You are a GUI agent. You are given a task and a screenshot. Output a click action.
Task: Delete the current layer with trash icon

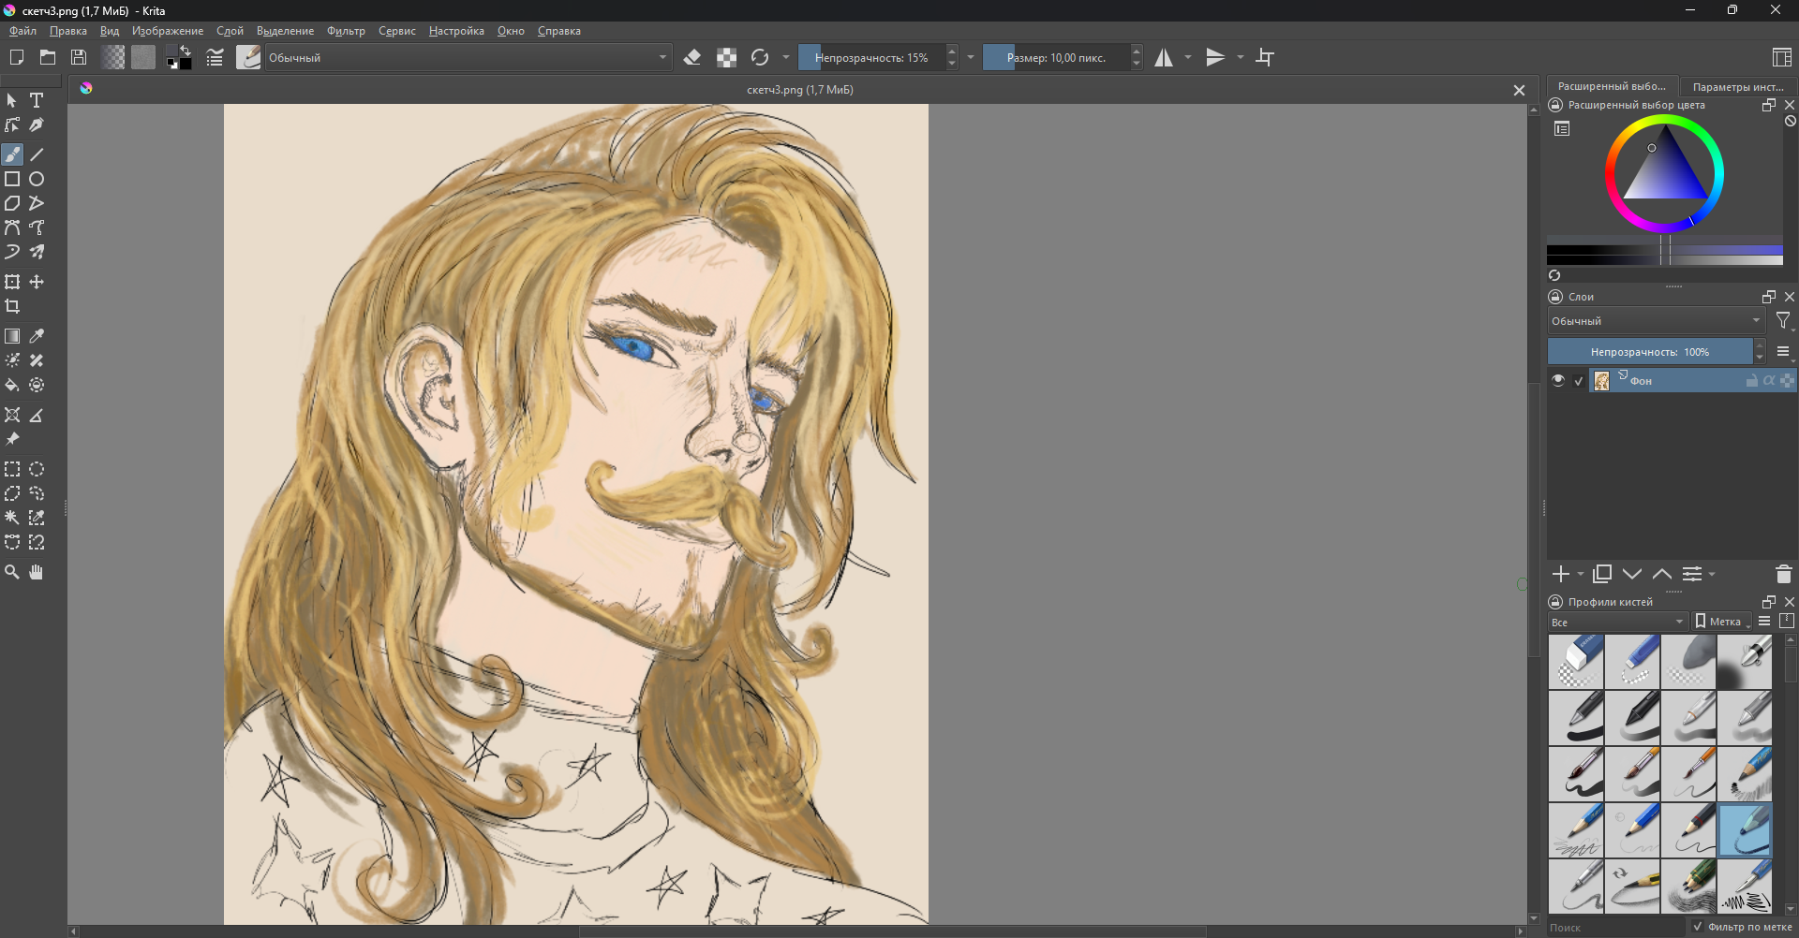tap(1783, 574)
